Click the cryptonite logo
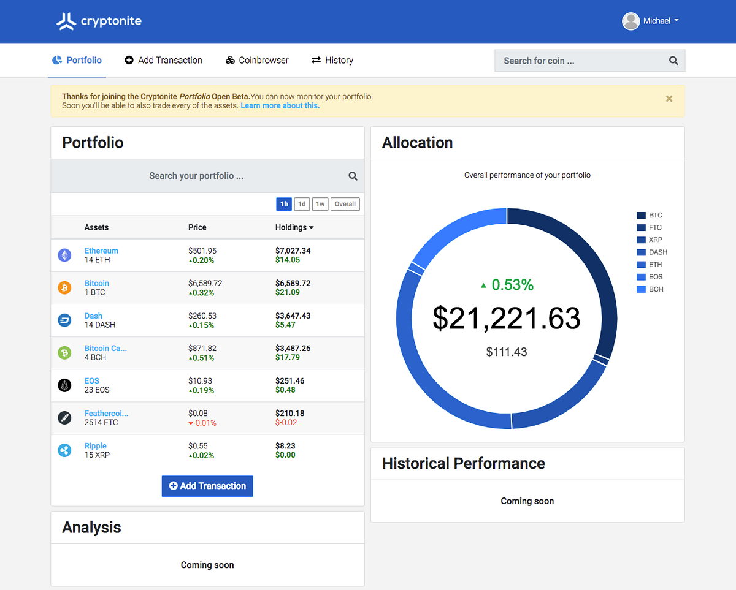Image resolution: width=736 pixels, height=590 pixels. [99, 21]
